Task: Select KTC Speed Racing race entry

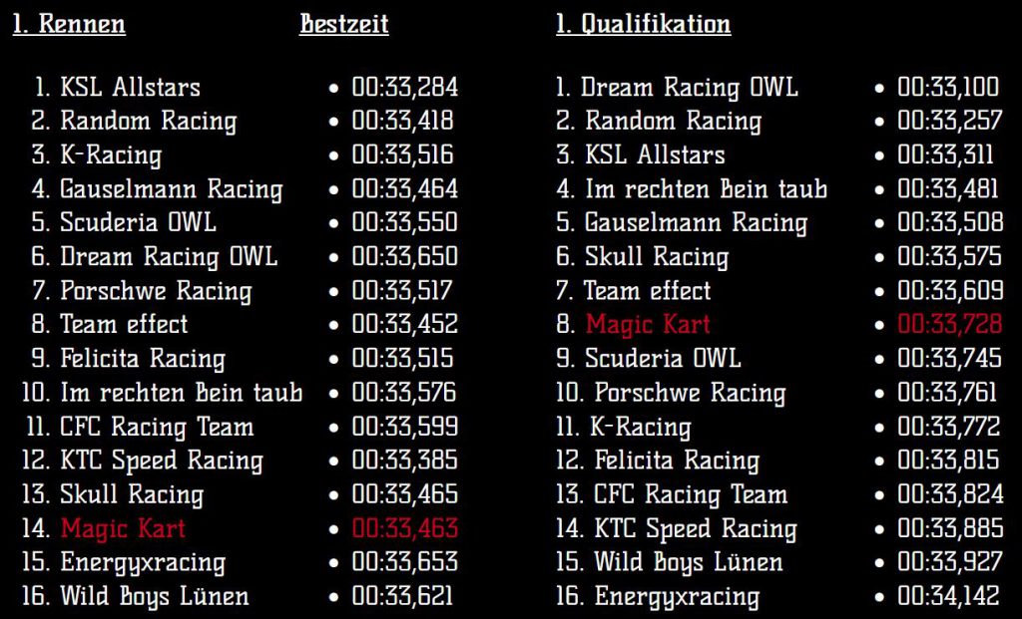Action: (x=162, y=461)
